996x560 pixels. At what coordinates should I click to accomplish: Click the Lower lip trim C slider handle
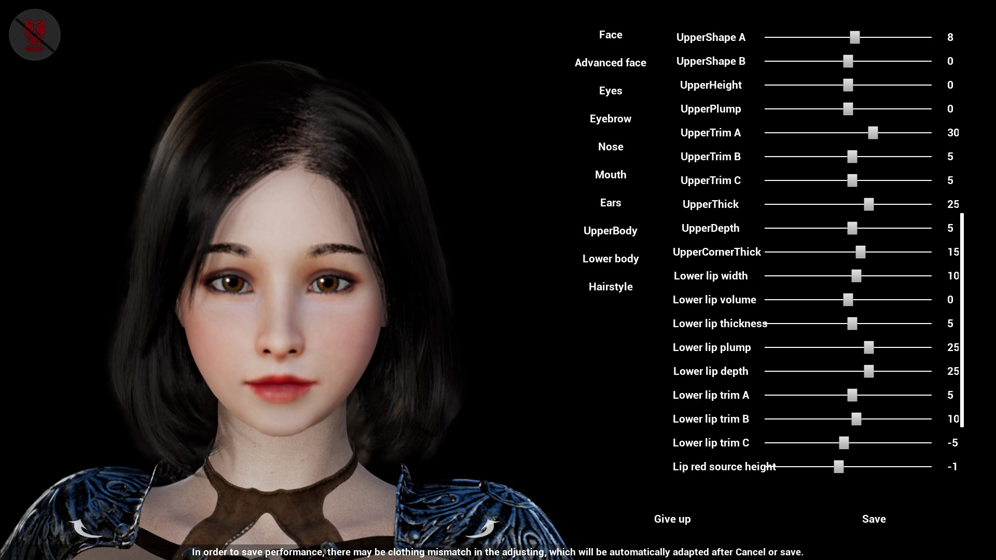click(x=844, y=443)
